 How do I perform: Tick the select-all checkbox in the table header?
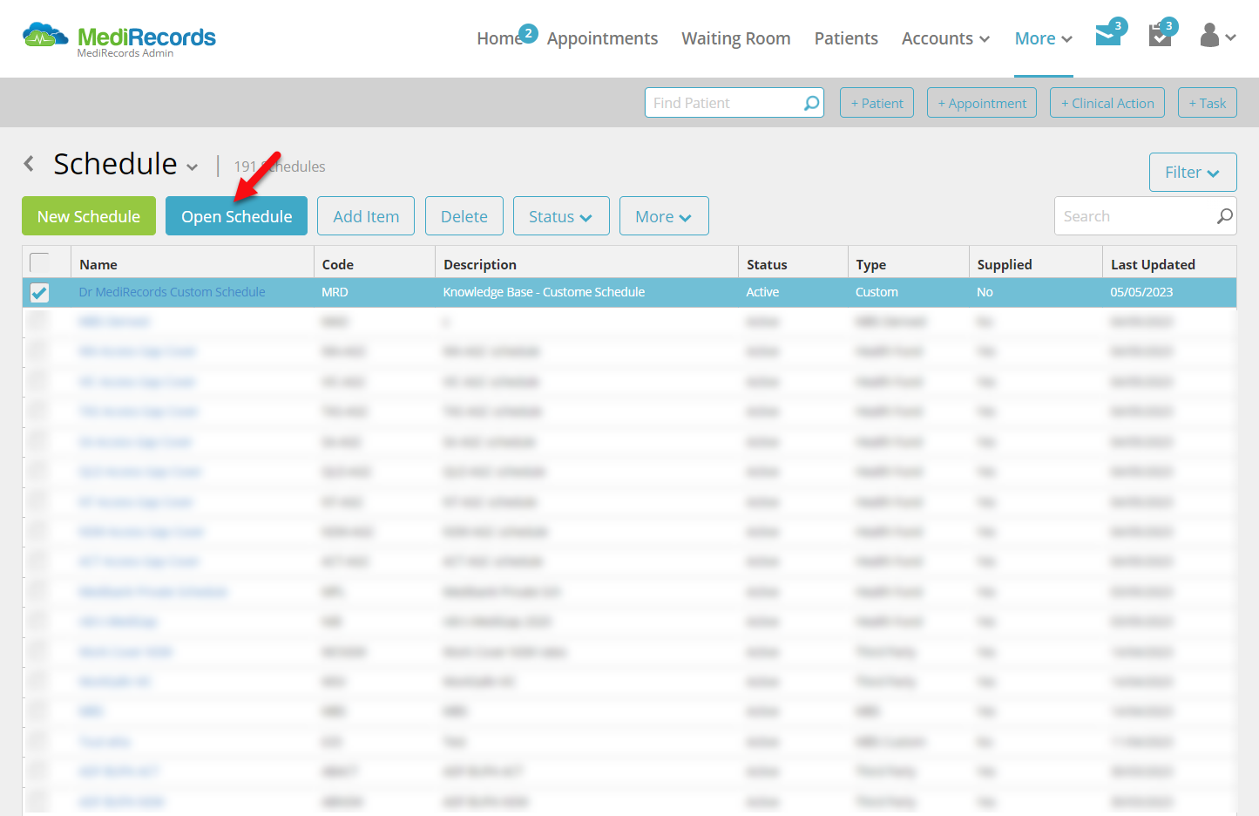pyautogui.click(x=39, y=262)
